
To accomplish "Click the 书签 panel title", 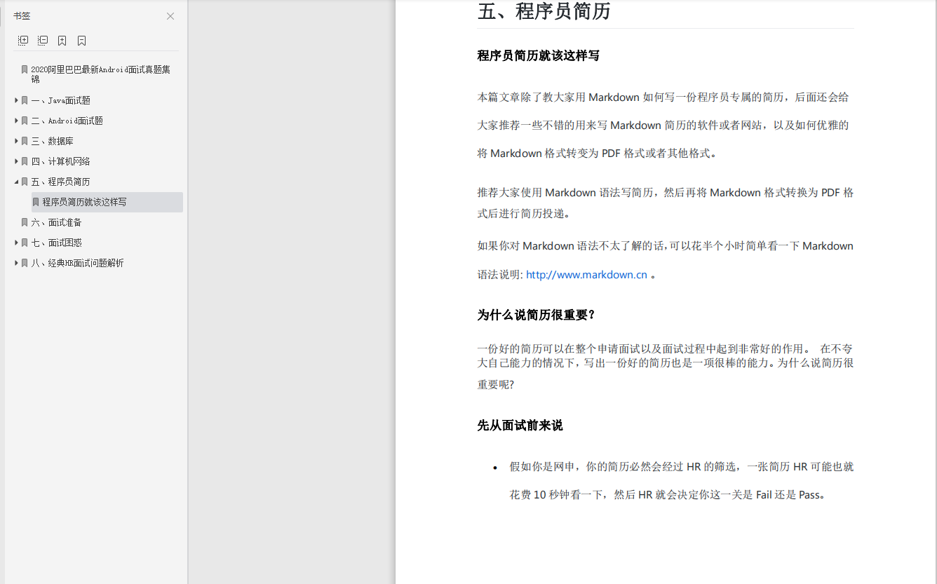I will point(22,16).
